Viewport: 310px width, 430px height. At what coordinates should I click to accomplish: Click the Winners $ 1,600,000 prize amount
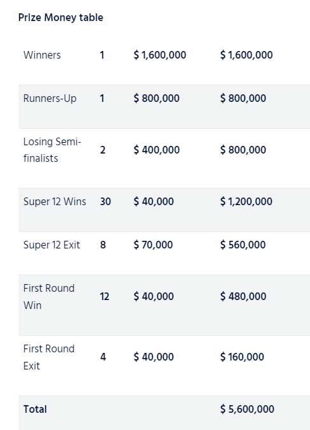click(160, 55)
